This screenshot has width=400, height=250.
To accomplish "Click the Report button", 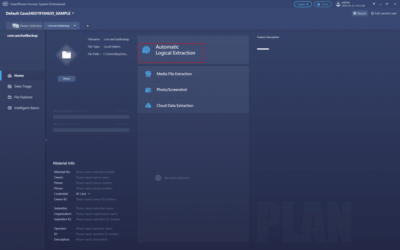I will pos(360,13).
